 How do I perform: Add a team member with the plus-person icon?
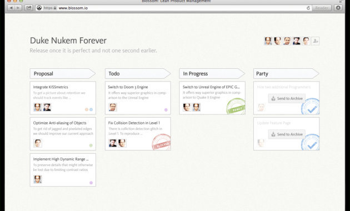point(316,41)
